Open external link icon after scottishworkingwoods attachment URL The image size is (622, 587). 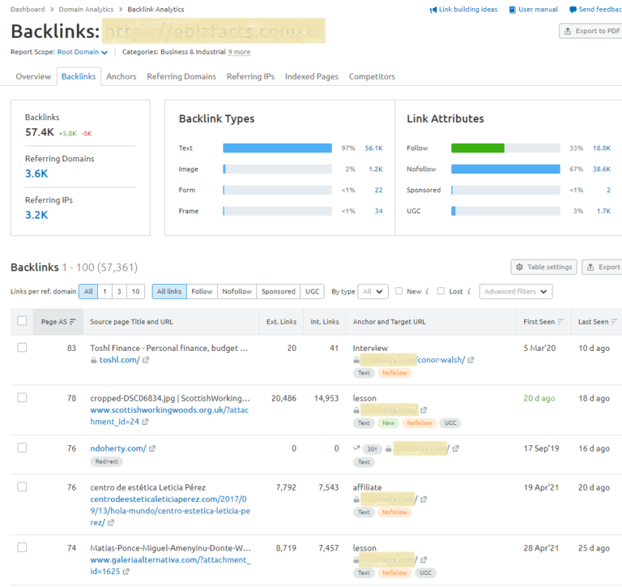pos(145,422)
